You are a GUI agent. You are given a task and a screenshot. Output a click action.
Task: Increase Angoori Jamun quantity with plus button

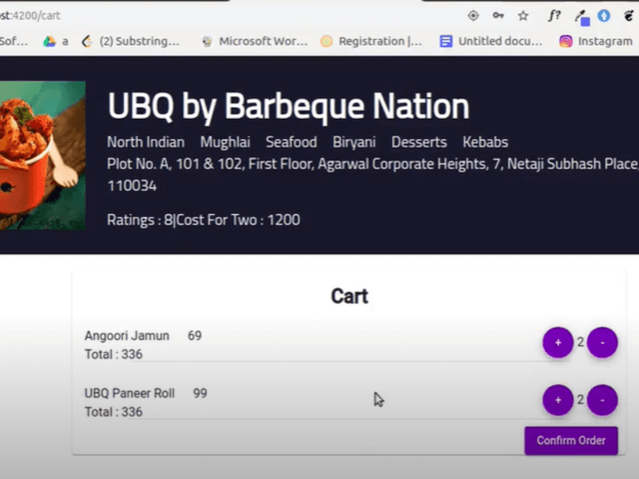coord(558,342)
